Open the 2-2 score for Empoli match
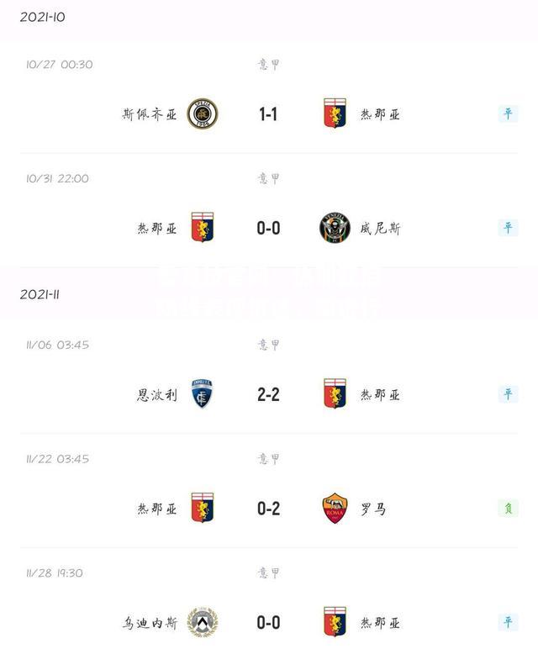This screenshot has width=538, height=654. (268, 394)
